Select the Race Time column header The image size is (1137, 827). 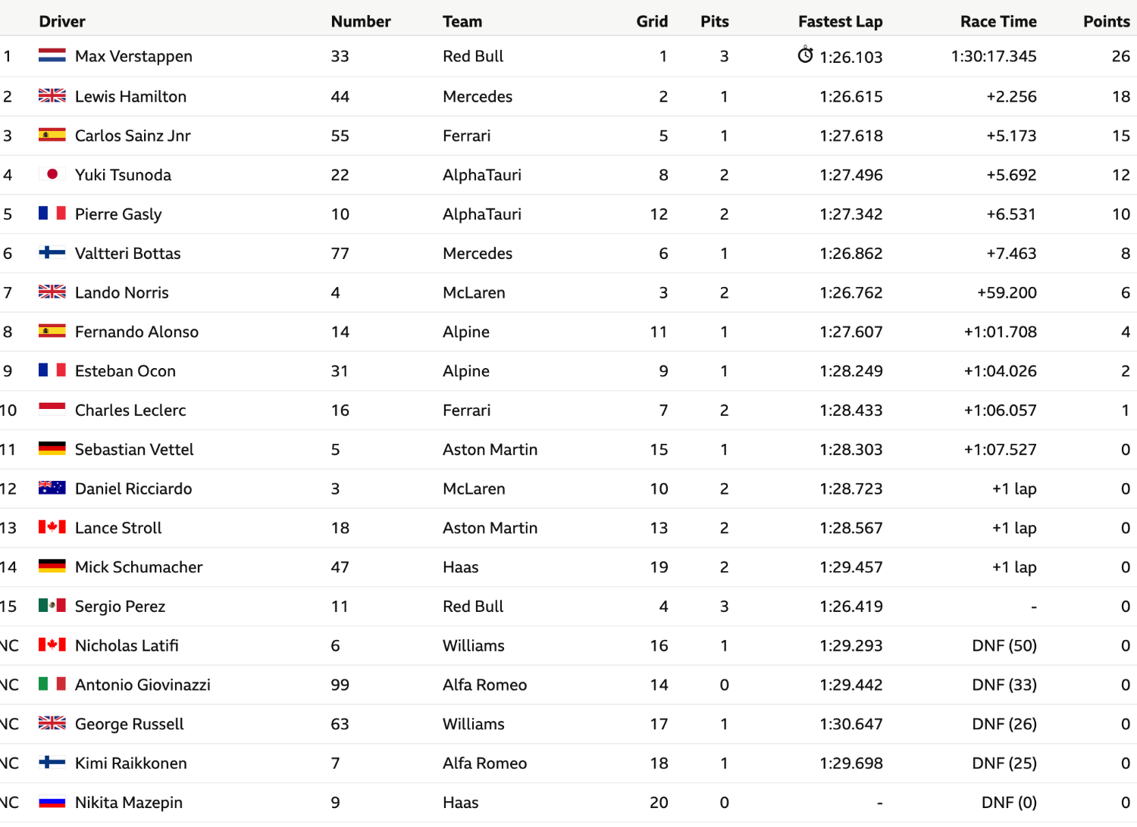(998, 21)
